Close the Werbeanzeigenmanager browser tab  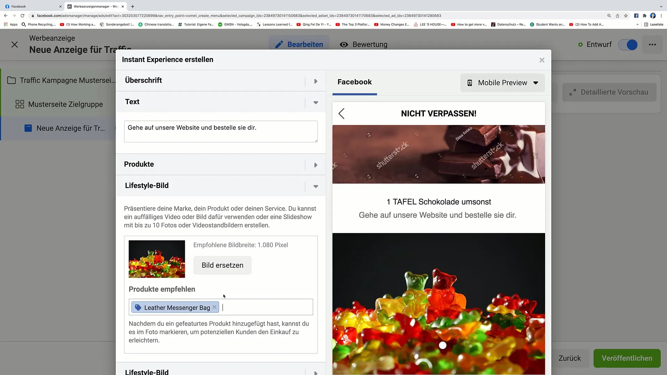click(123, 7)
